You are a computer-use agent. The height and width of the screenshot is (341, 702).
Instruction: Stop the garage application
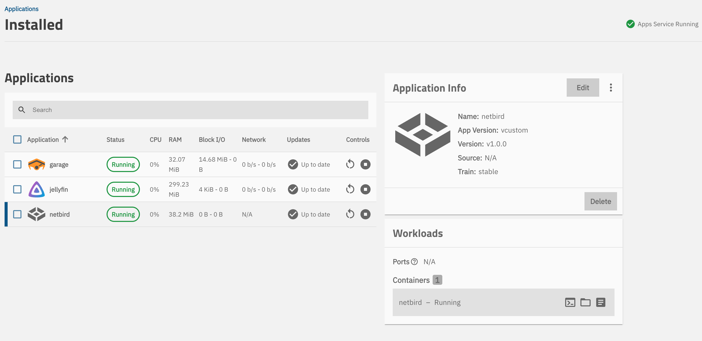365,164
